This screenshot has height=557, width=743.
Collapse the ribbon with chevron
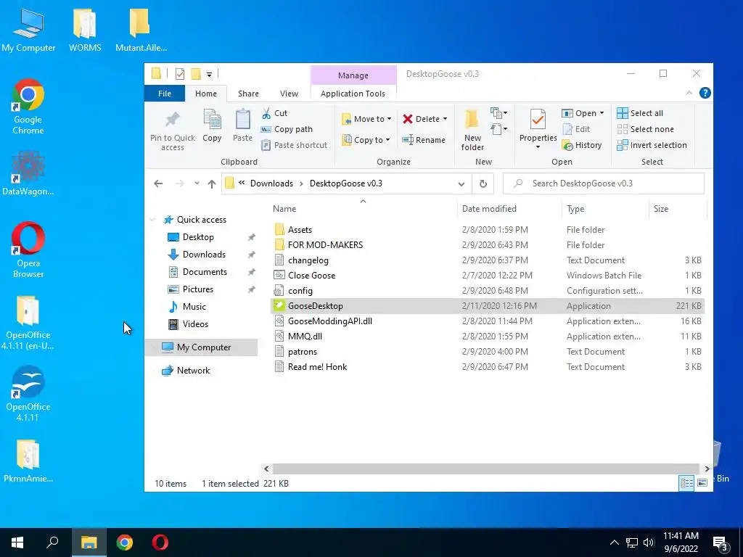689,94
